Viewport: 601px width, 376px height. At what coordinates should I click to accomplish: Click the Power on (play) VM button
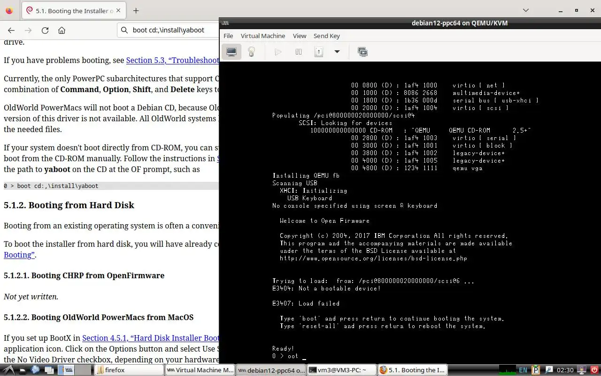pos(278,52)
